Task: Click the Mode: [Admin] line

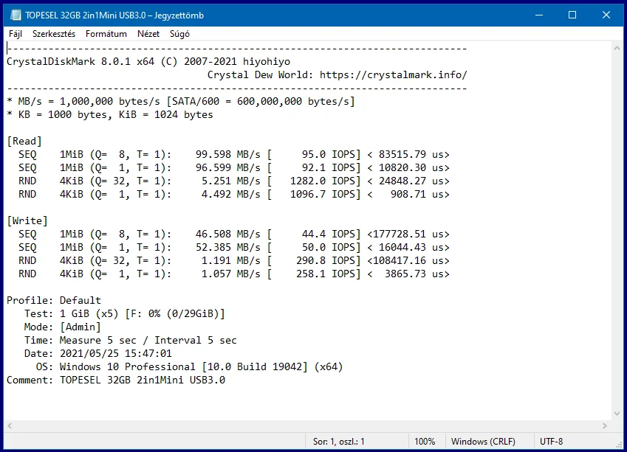Action: point(62,327)
